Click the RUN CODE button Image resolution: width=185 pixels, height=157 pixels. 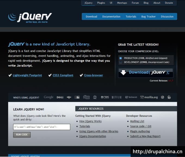pos(22,135)
